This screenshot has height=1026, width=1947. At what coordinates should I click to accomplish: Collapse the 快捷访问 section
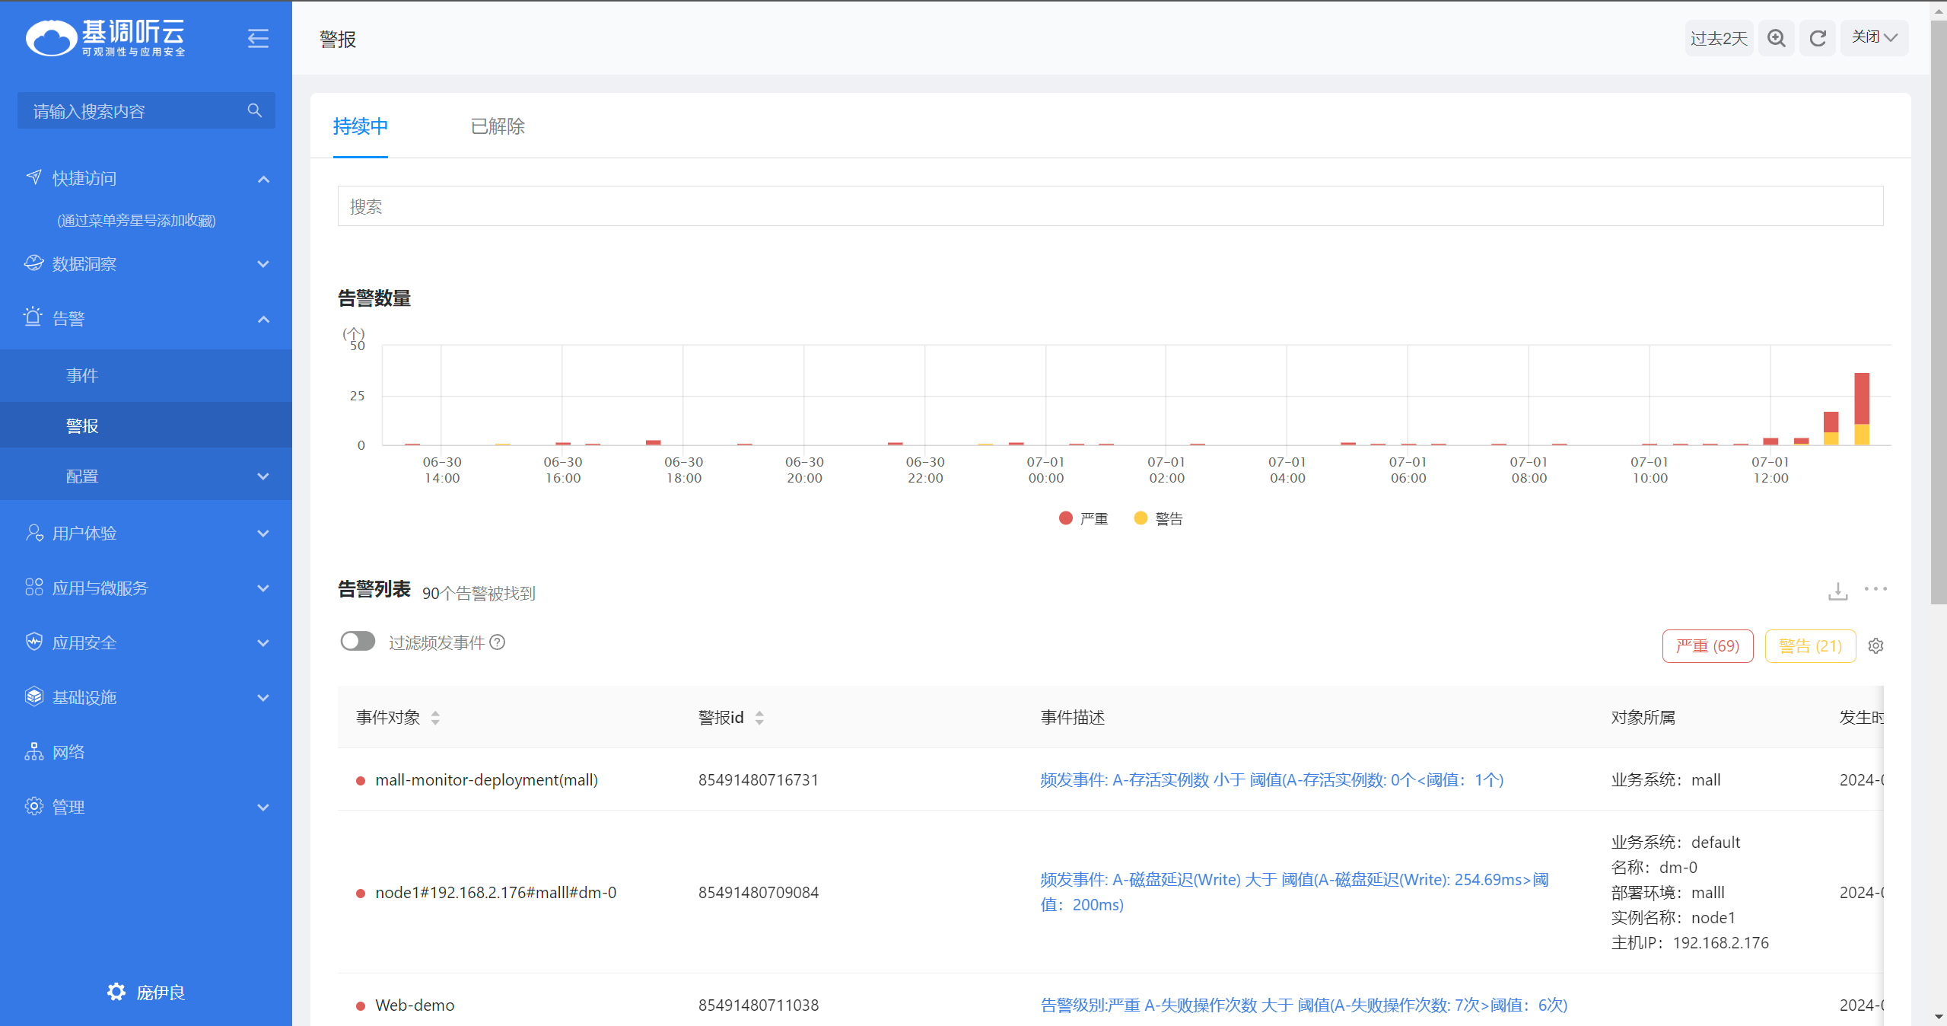point(263,179)
